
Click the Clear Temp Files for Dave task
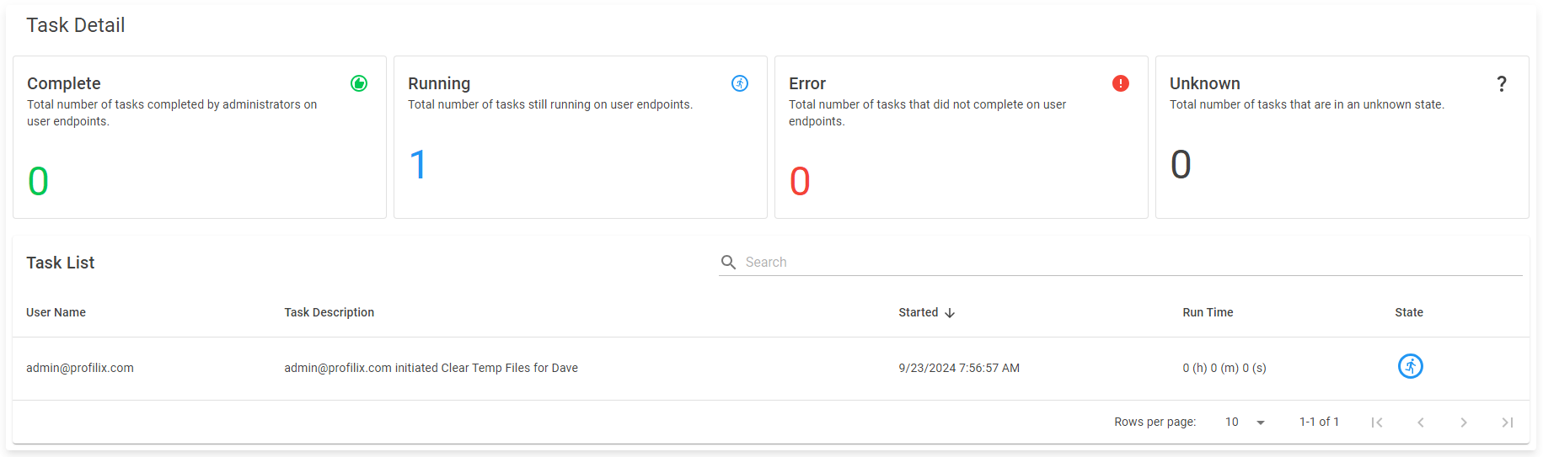[431, 368]
